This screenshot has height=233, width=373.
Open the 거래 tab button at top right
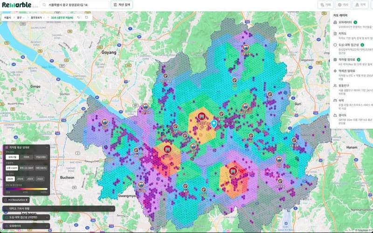pyautogui.click(x=325, y=5)
